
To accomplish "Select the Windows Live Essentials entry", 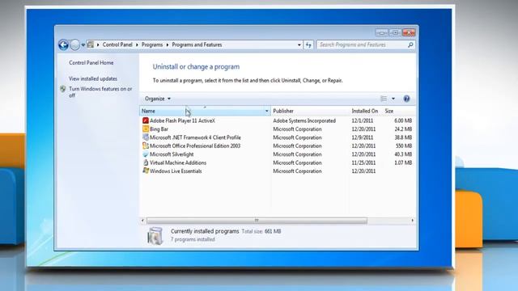I will [x=176, y=171].
